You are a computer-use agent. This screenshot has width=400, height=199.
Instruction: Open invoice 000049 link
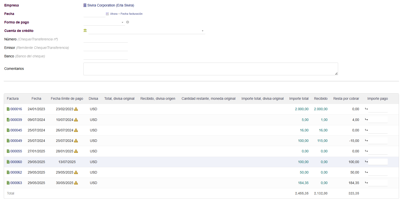[x=16, y=141]
